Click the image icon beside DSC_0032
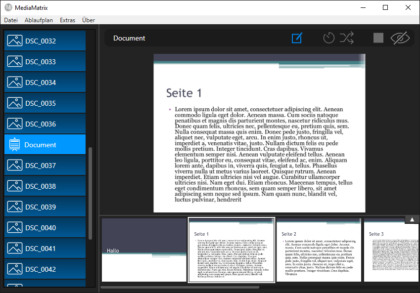The width and height of the screenshot is (420, 293). click(14, 41)
